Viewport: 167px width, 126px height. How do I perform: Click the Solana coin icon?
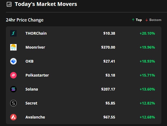coord(13,89)
